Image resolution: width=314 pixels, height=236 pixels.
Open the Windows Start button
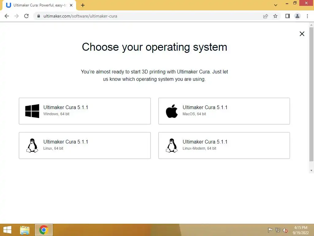coord(7,230)
